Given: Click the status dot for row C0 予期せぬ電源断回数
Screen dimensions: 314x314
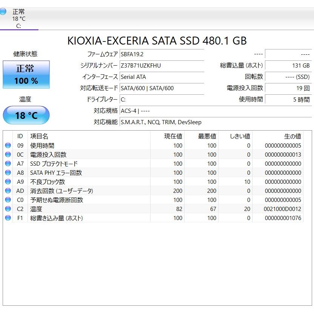Looking at the screenshot, I should point(8,200).
